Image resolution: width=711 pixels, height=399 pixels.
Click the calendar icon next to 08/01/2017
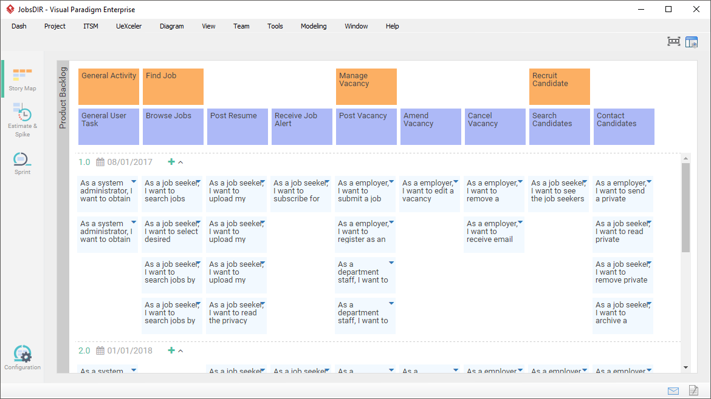100,163
